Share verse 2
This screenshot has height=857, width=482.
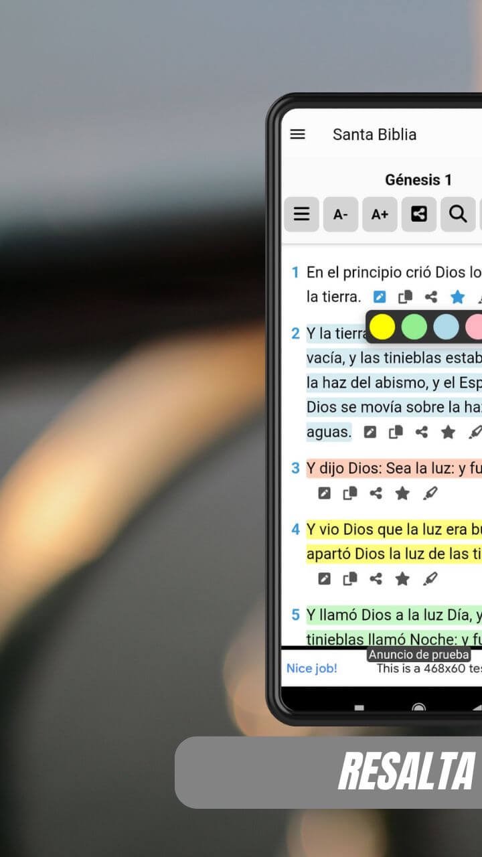click(422, 433)
